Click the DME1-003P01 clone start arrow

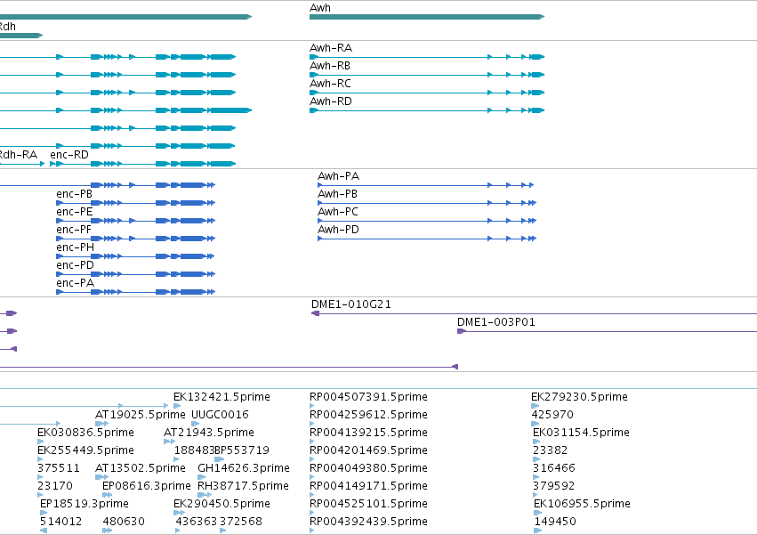462,331
